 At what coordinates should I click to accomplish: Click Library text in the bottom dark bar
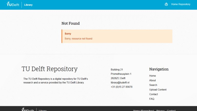click(x=43, y=110)
